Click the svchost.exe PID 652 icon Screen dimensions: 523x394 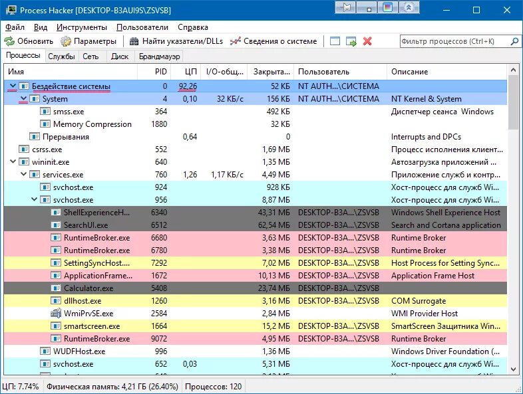[45, 364]
